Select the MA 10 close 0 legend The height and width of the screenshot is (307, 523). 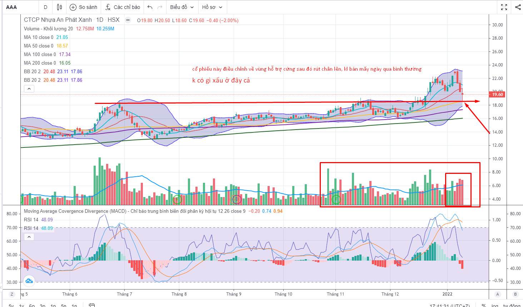[39, 37]
